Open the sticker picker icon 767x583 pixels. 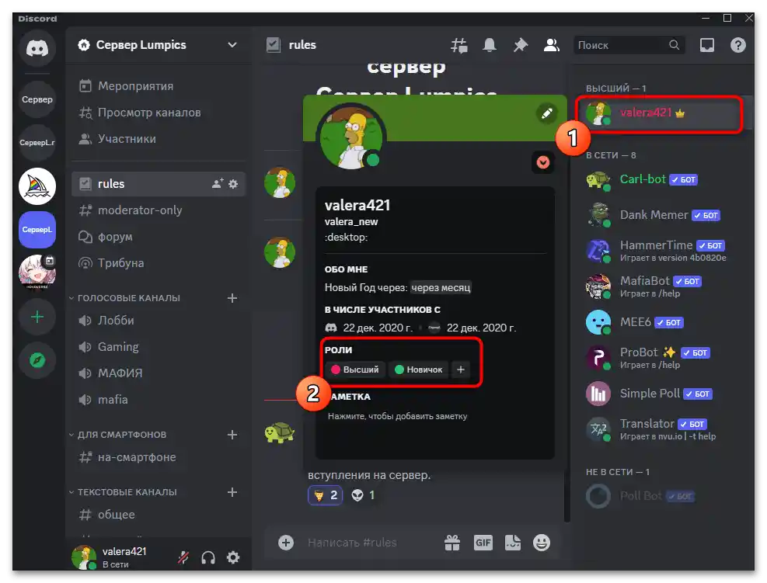513,543
